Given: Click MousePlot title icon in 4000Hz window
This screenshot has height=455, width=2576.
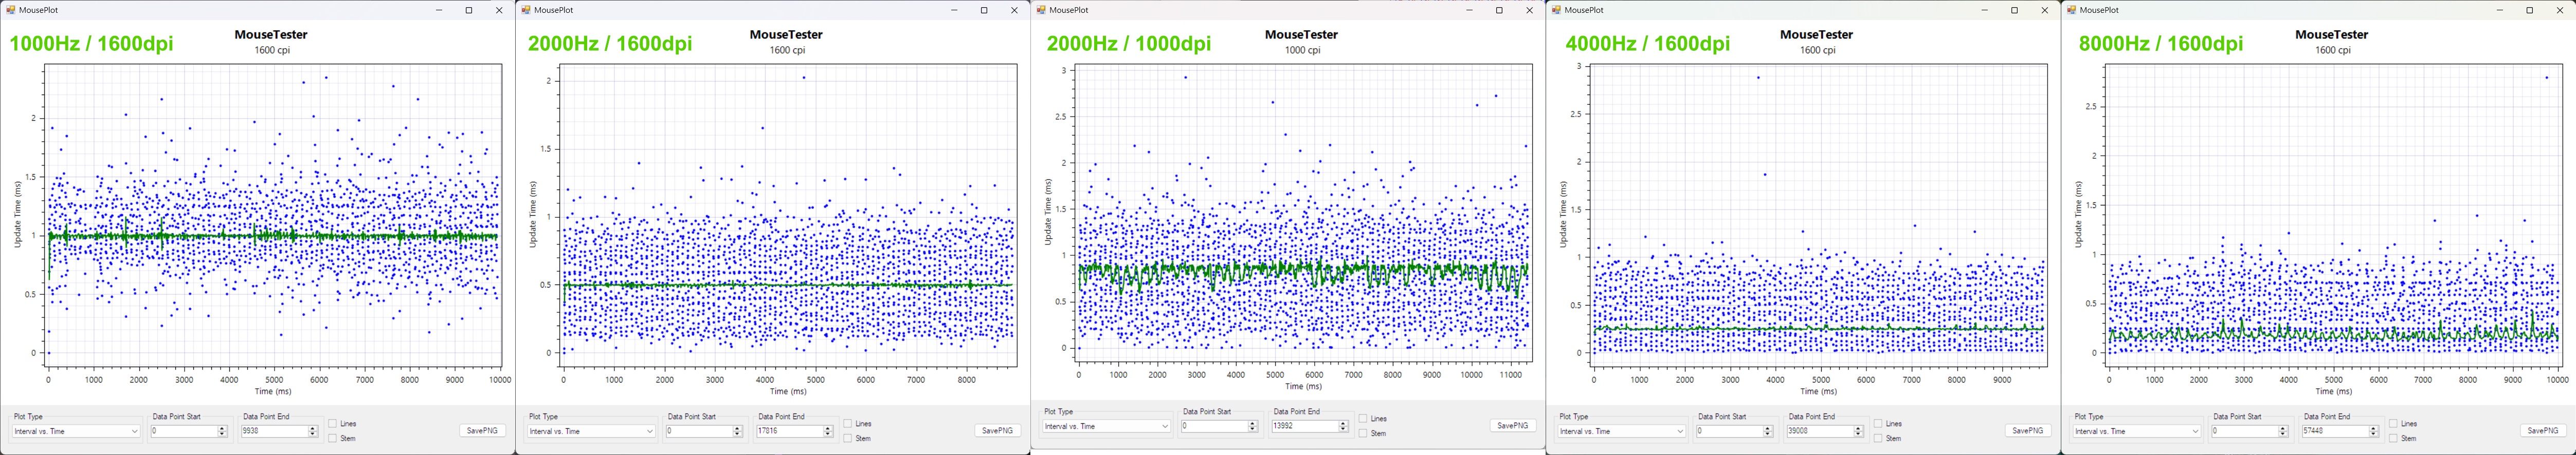Looking at the screenshot, I should click(x=1556, y=10).
